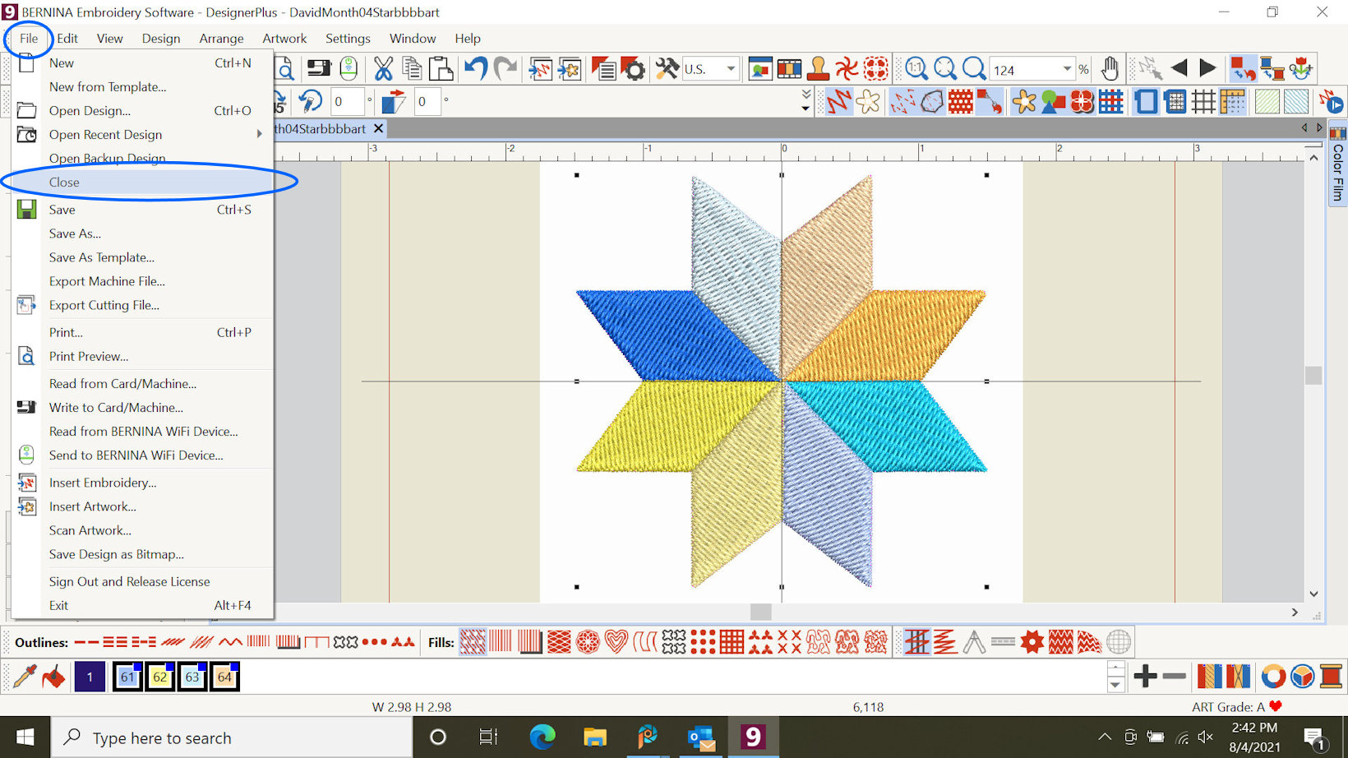The width and height of the screenshot is (1348, 758).
Task: Select thread color swatch 61
Action: coord(127,677)
